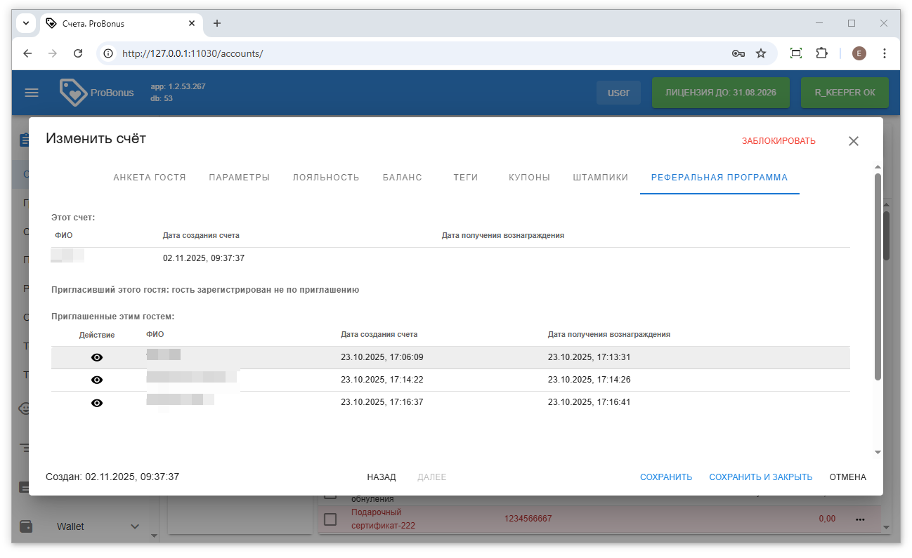View invited guest created at 17:14:22
The image size is (912, 558).
97,380
